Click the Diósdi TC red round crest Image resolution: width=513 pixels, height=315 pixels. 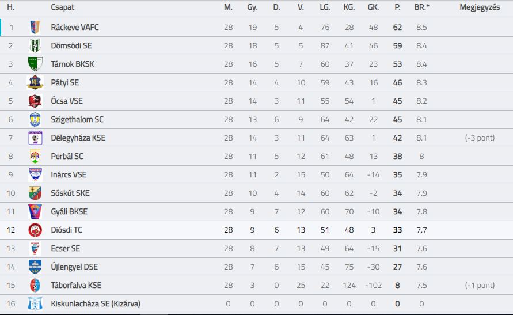pos(35,230)
